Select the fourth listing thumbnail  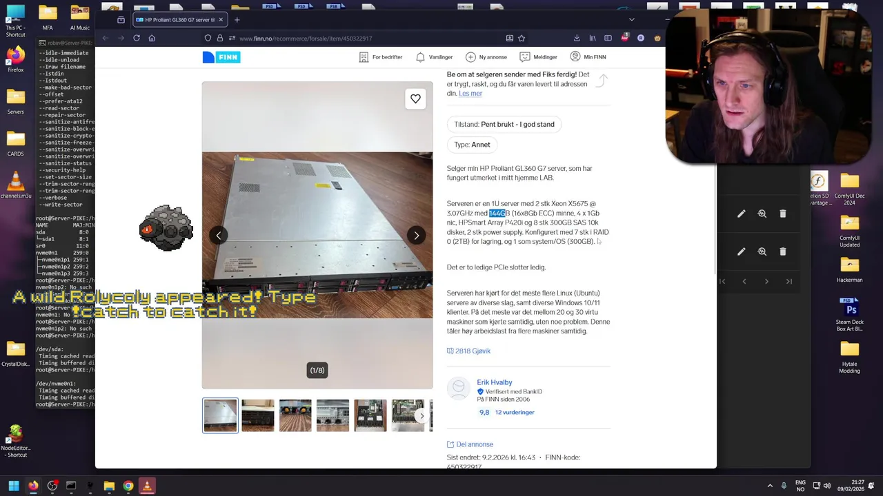[x=333, y=415]
